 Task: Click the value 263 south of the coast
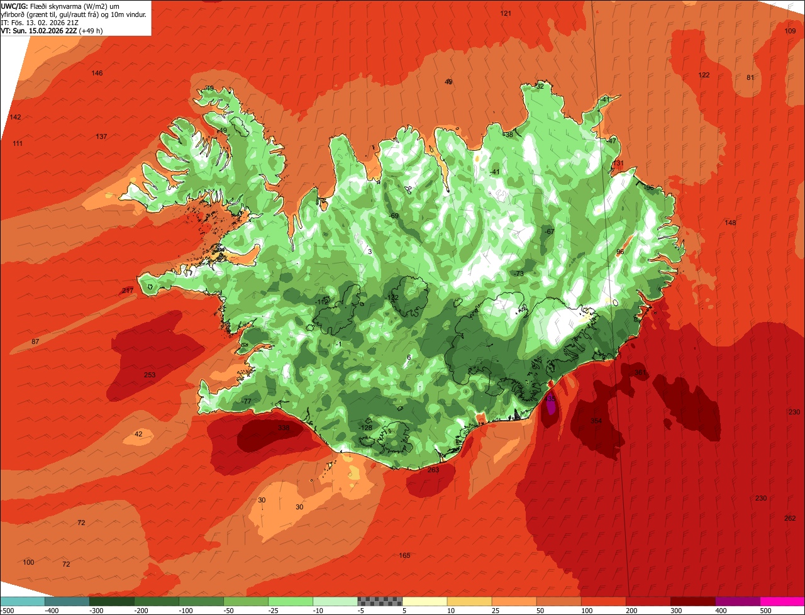click(x=433, y=470)
